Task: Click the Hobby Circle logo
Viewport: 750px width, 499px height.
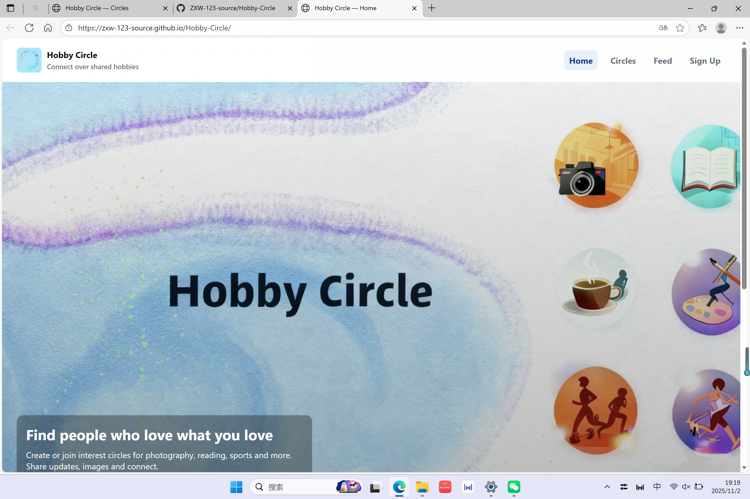Action: [29, 60]
